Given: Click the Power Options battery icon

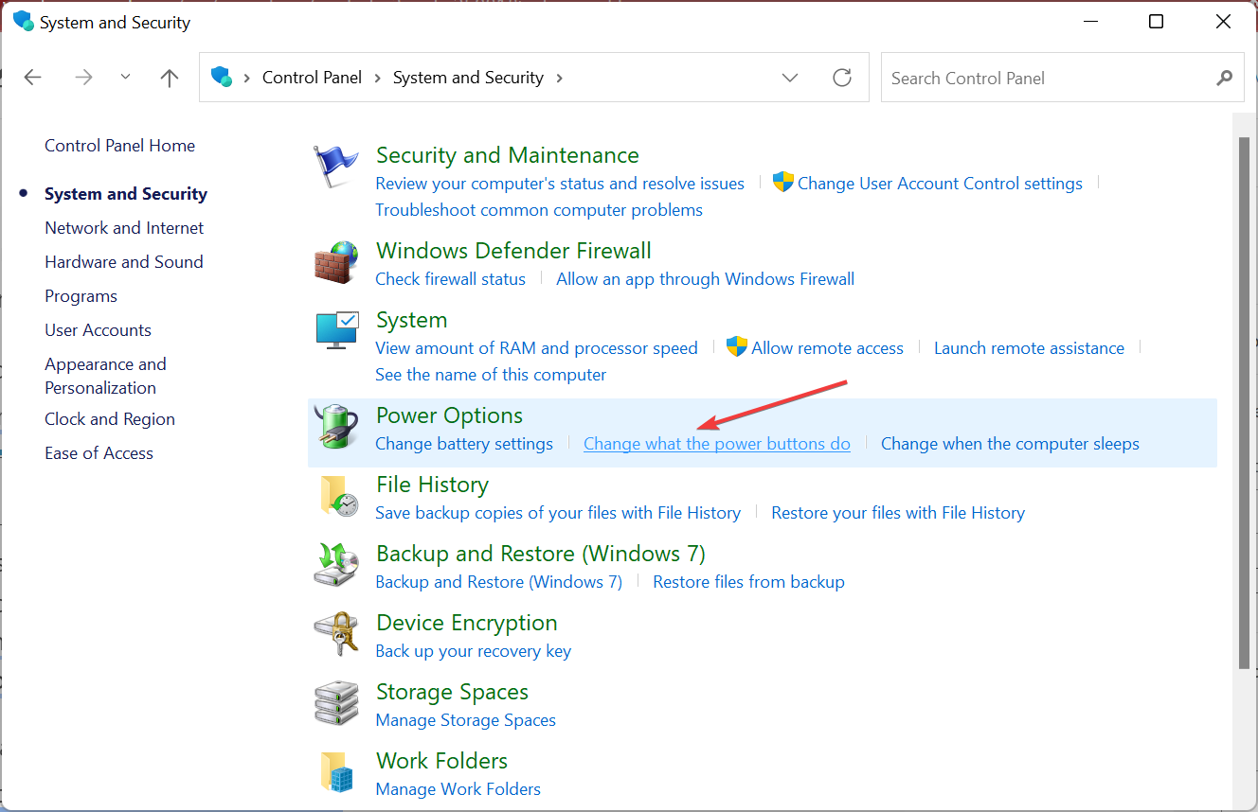Looking at the screenshot, I should [336, 428].
